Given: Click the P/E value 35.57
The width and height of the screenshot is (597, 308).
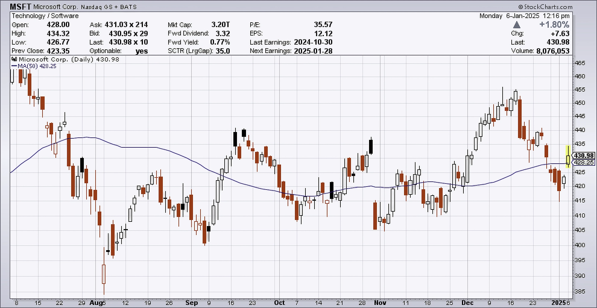Looking at the screenshot, I should (323, 25).
